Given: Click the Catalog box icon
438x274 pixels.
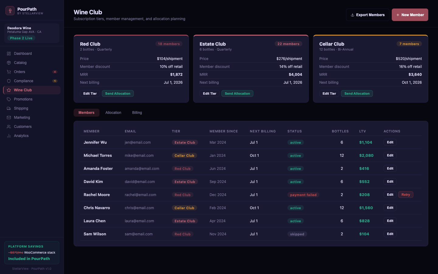Looking at the screenshot, I should point(9,63).
